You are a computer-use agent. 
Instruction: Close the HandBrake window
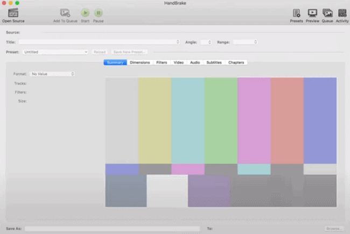point(4,3)
